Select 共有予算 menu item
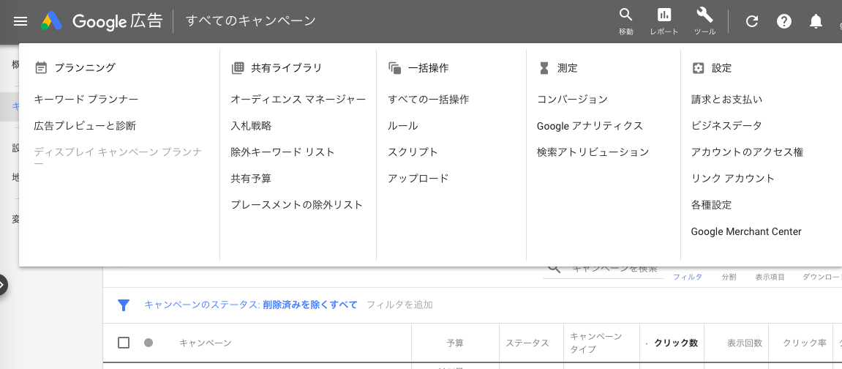 251,179
